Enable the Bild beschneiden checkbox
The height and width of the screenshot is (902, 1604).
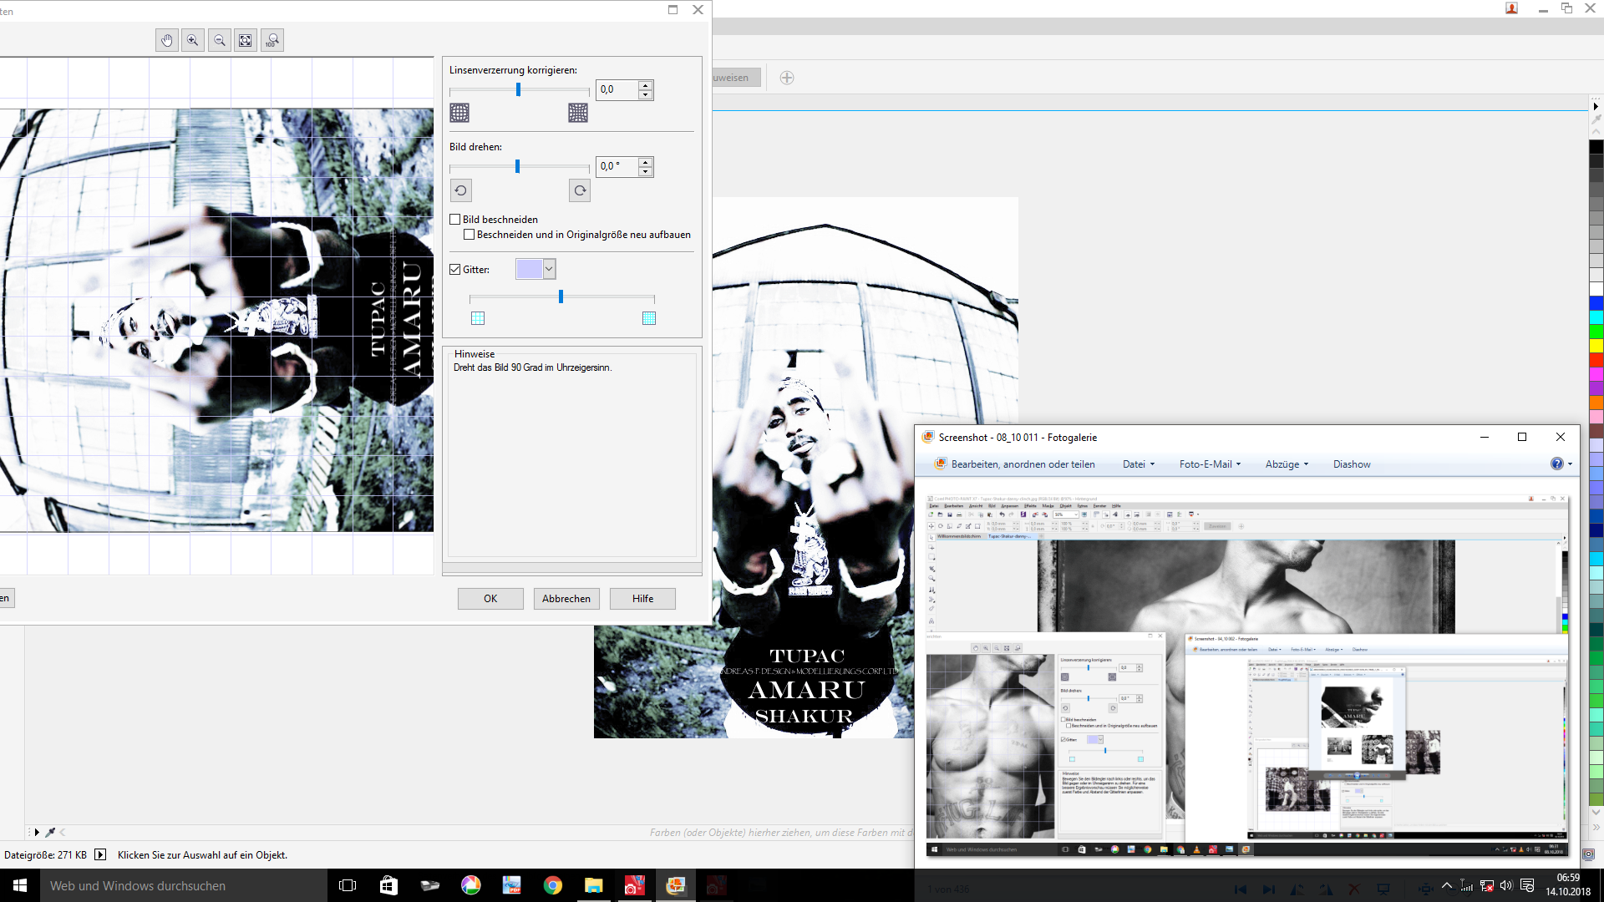(455, 220)
